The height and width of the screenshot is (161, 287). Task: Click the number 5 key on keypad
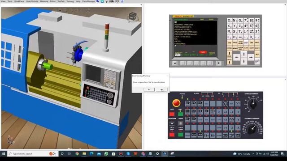[x=252, y=26]
